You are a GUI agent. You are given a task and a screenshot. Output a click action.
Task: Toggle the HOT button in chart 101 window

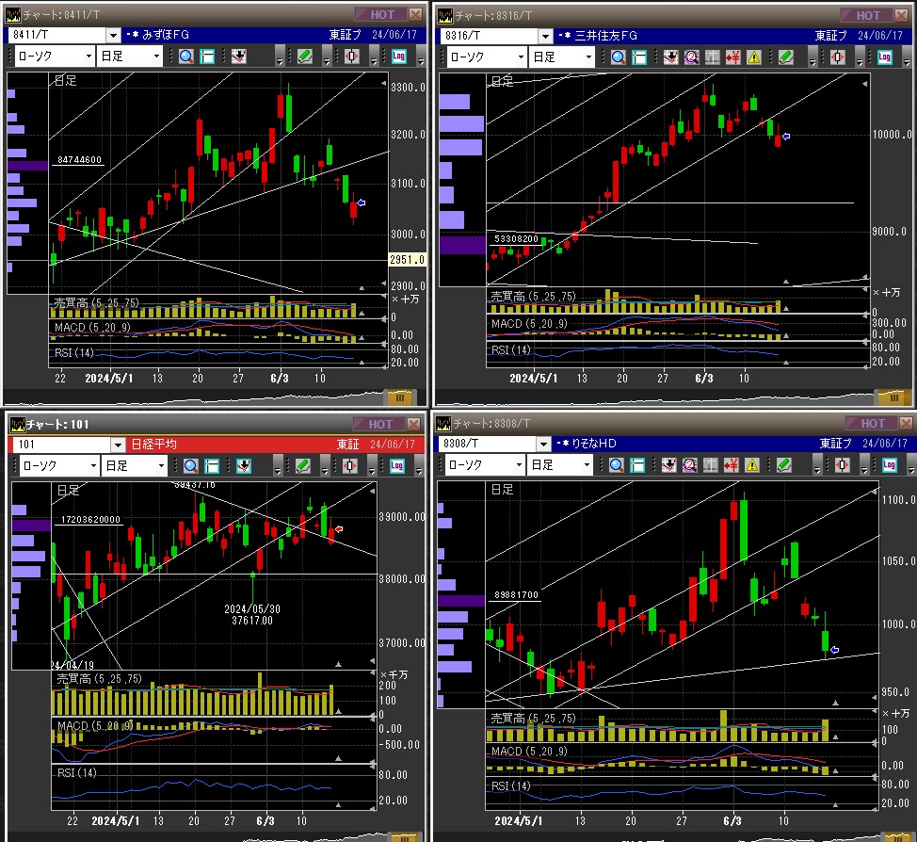pos(379,424)
